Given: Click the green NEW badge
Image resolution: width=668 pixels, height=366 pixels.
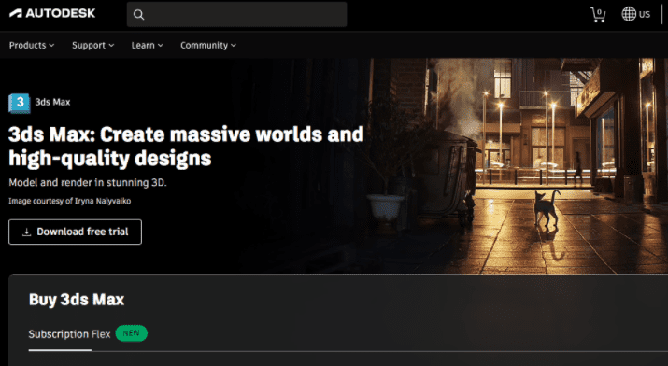Looking at the screenshot, I should (131, 333).
